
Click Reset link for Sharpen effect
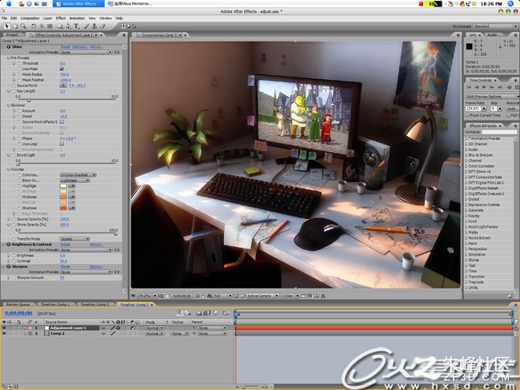(x=65, y=266)
